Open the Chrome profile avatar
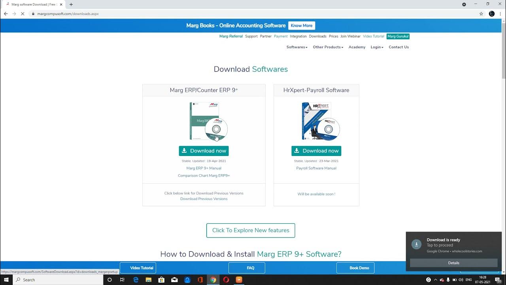 tap(492, 13)
